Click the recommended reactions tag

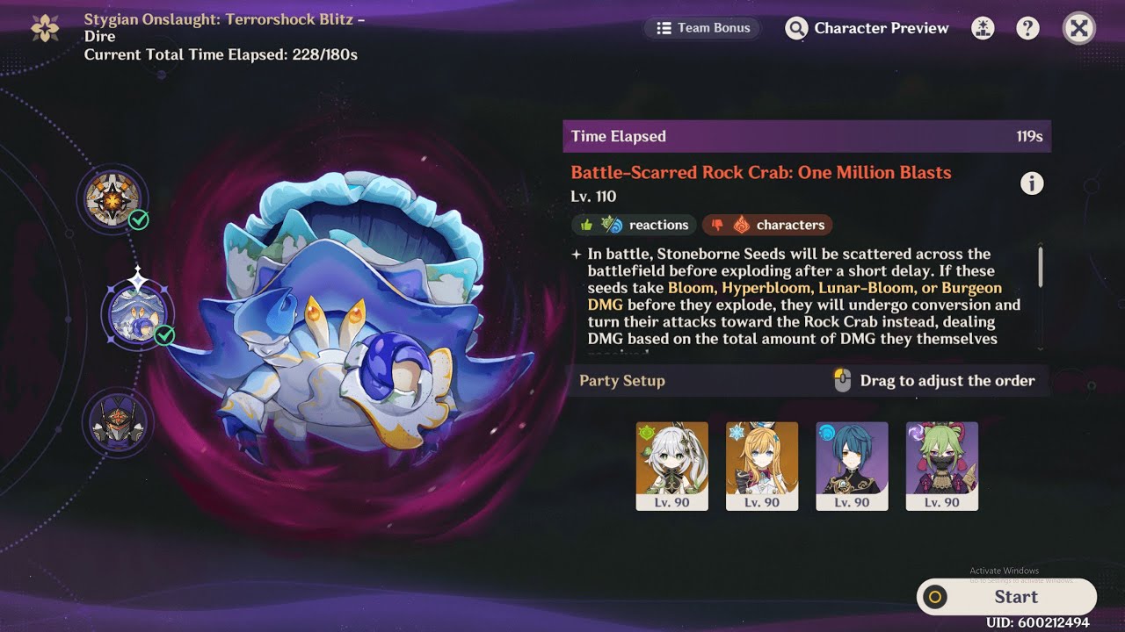click(x=634, y=225)
